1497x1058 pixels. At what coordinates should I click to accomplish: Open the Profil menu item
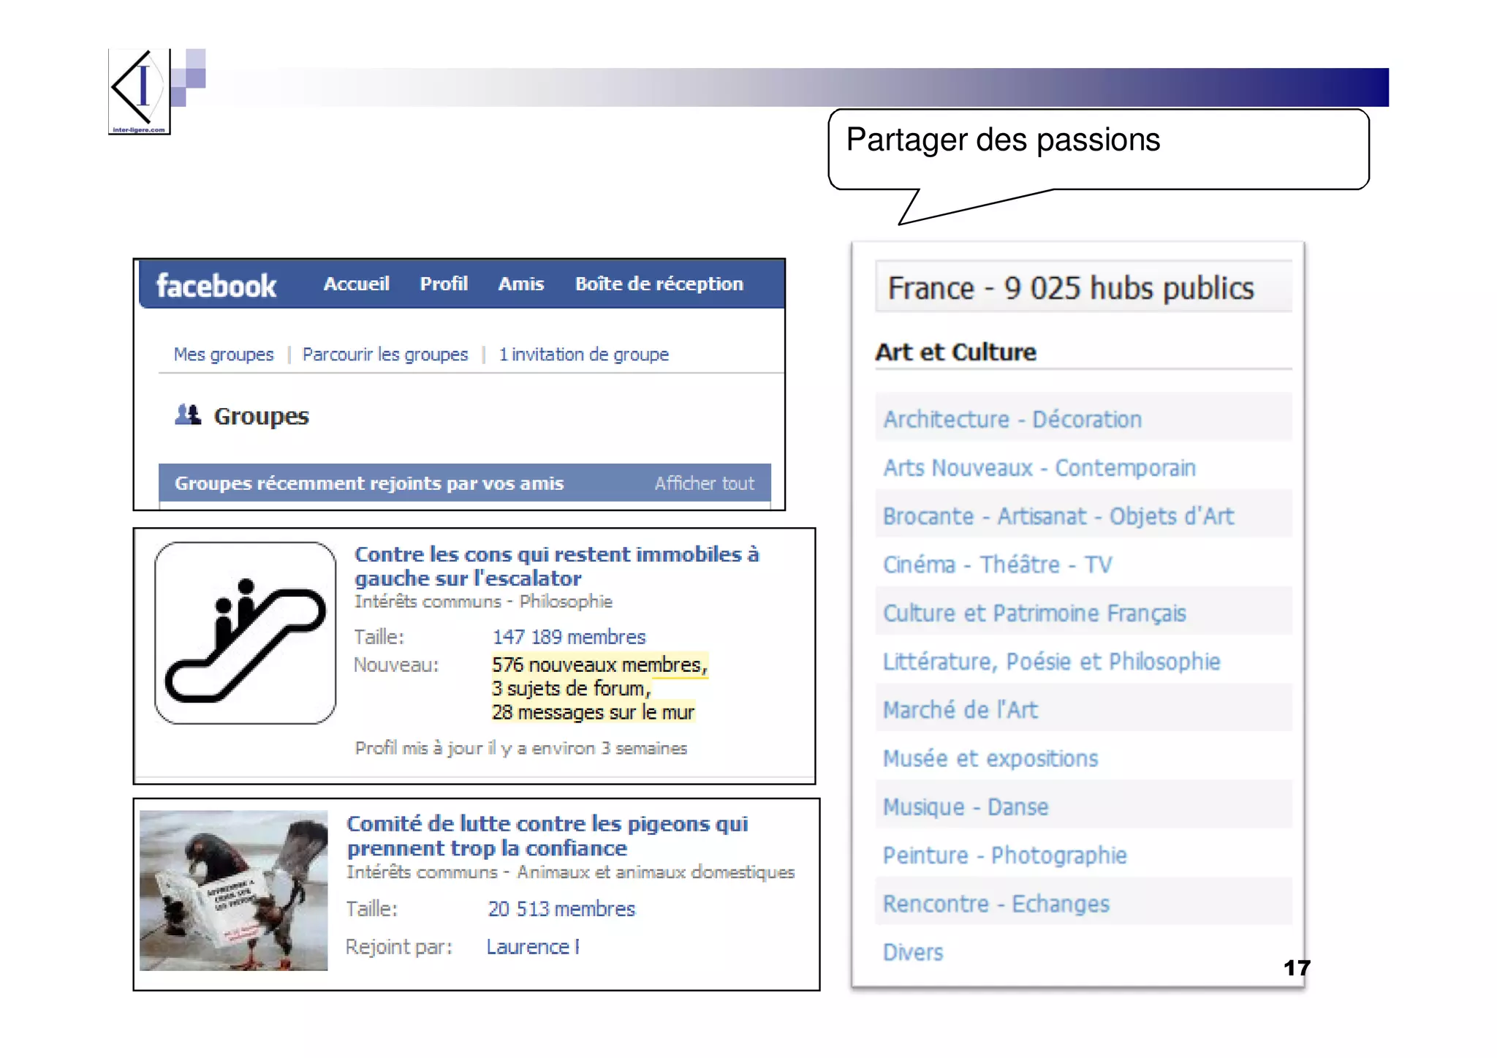[x=444, y=284]
